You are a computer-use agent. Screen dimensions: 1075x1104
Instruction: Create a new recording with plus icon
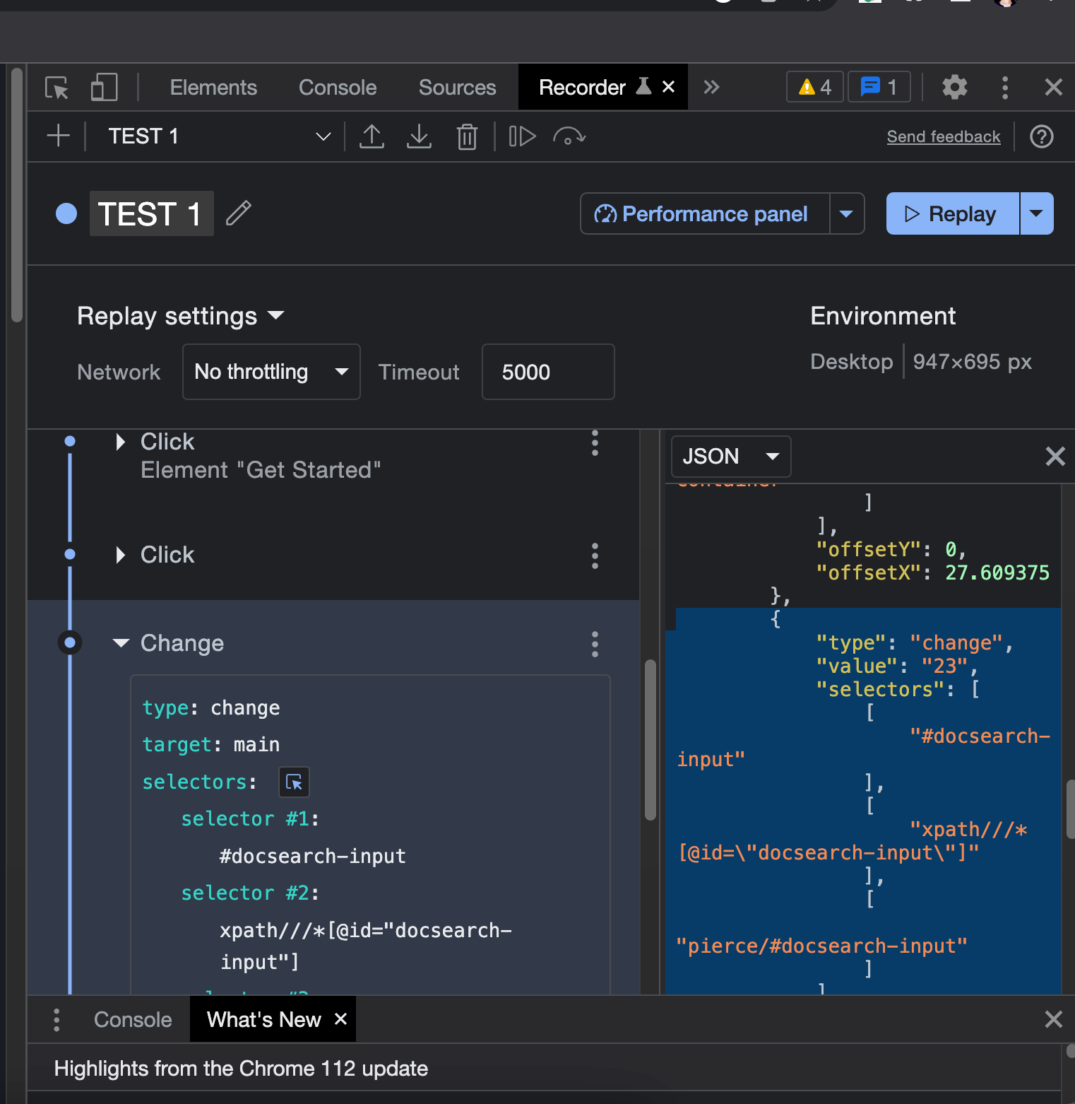tap(58, 136)
